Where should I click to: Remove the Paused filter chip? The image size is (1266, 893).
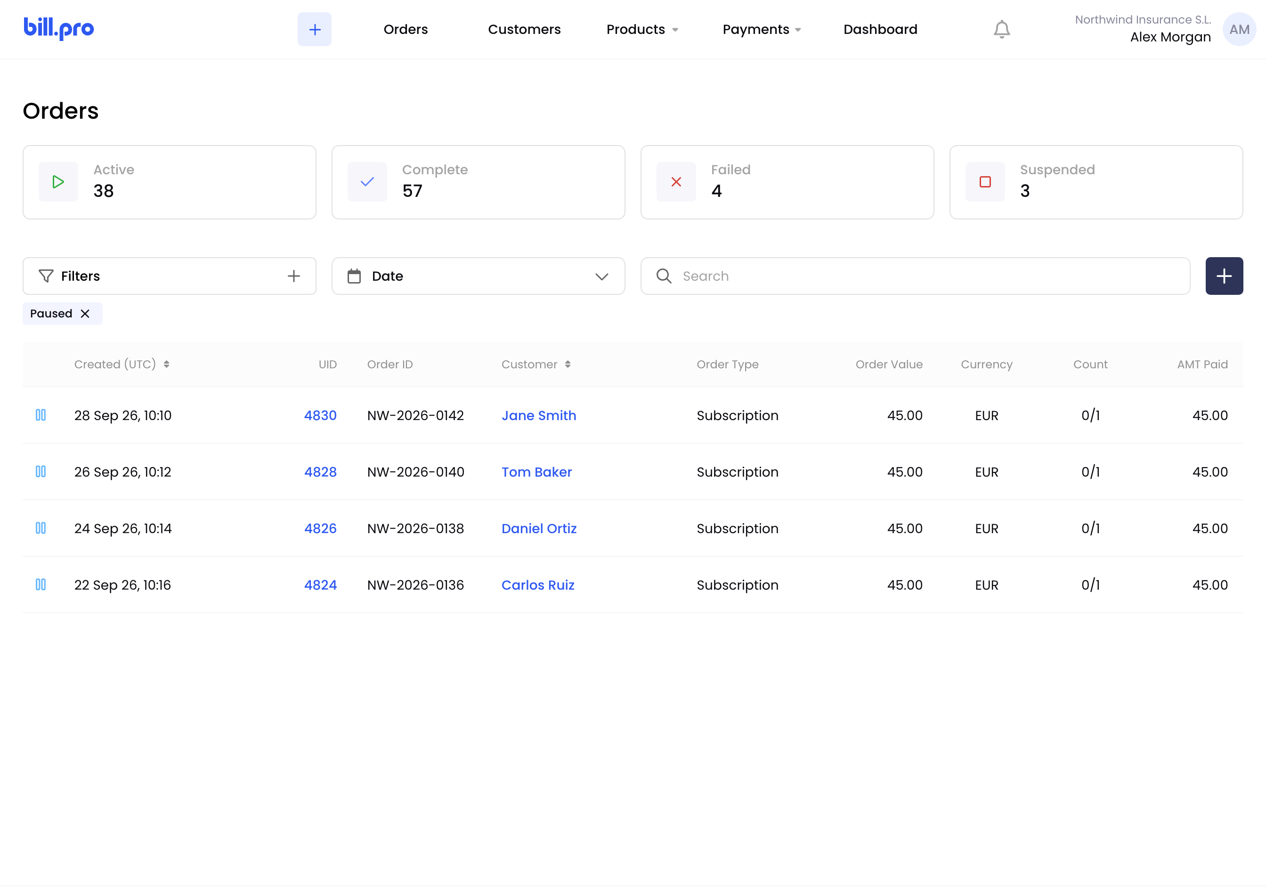pos(85,313)
